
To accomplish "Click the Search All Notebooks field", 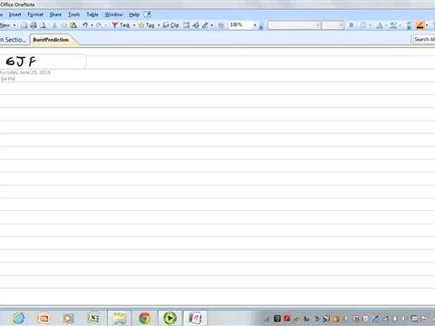I will (x=424, y=39).
